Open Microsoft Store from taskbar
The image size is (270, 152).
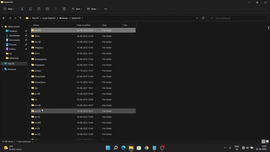(x=139, y=148)
